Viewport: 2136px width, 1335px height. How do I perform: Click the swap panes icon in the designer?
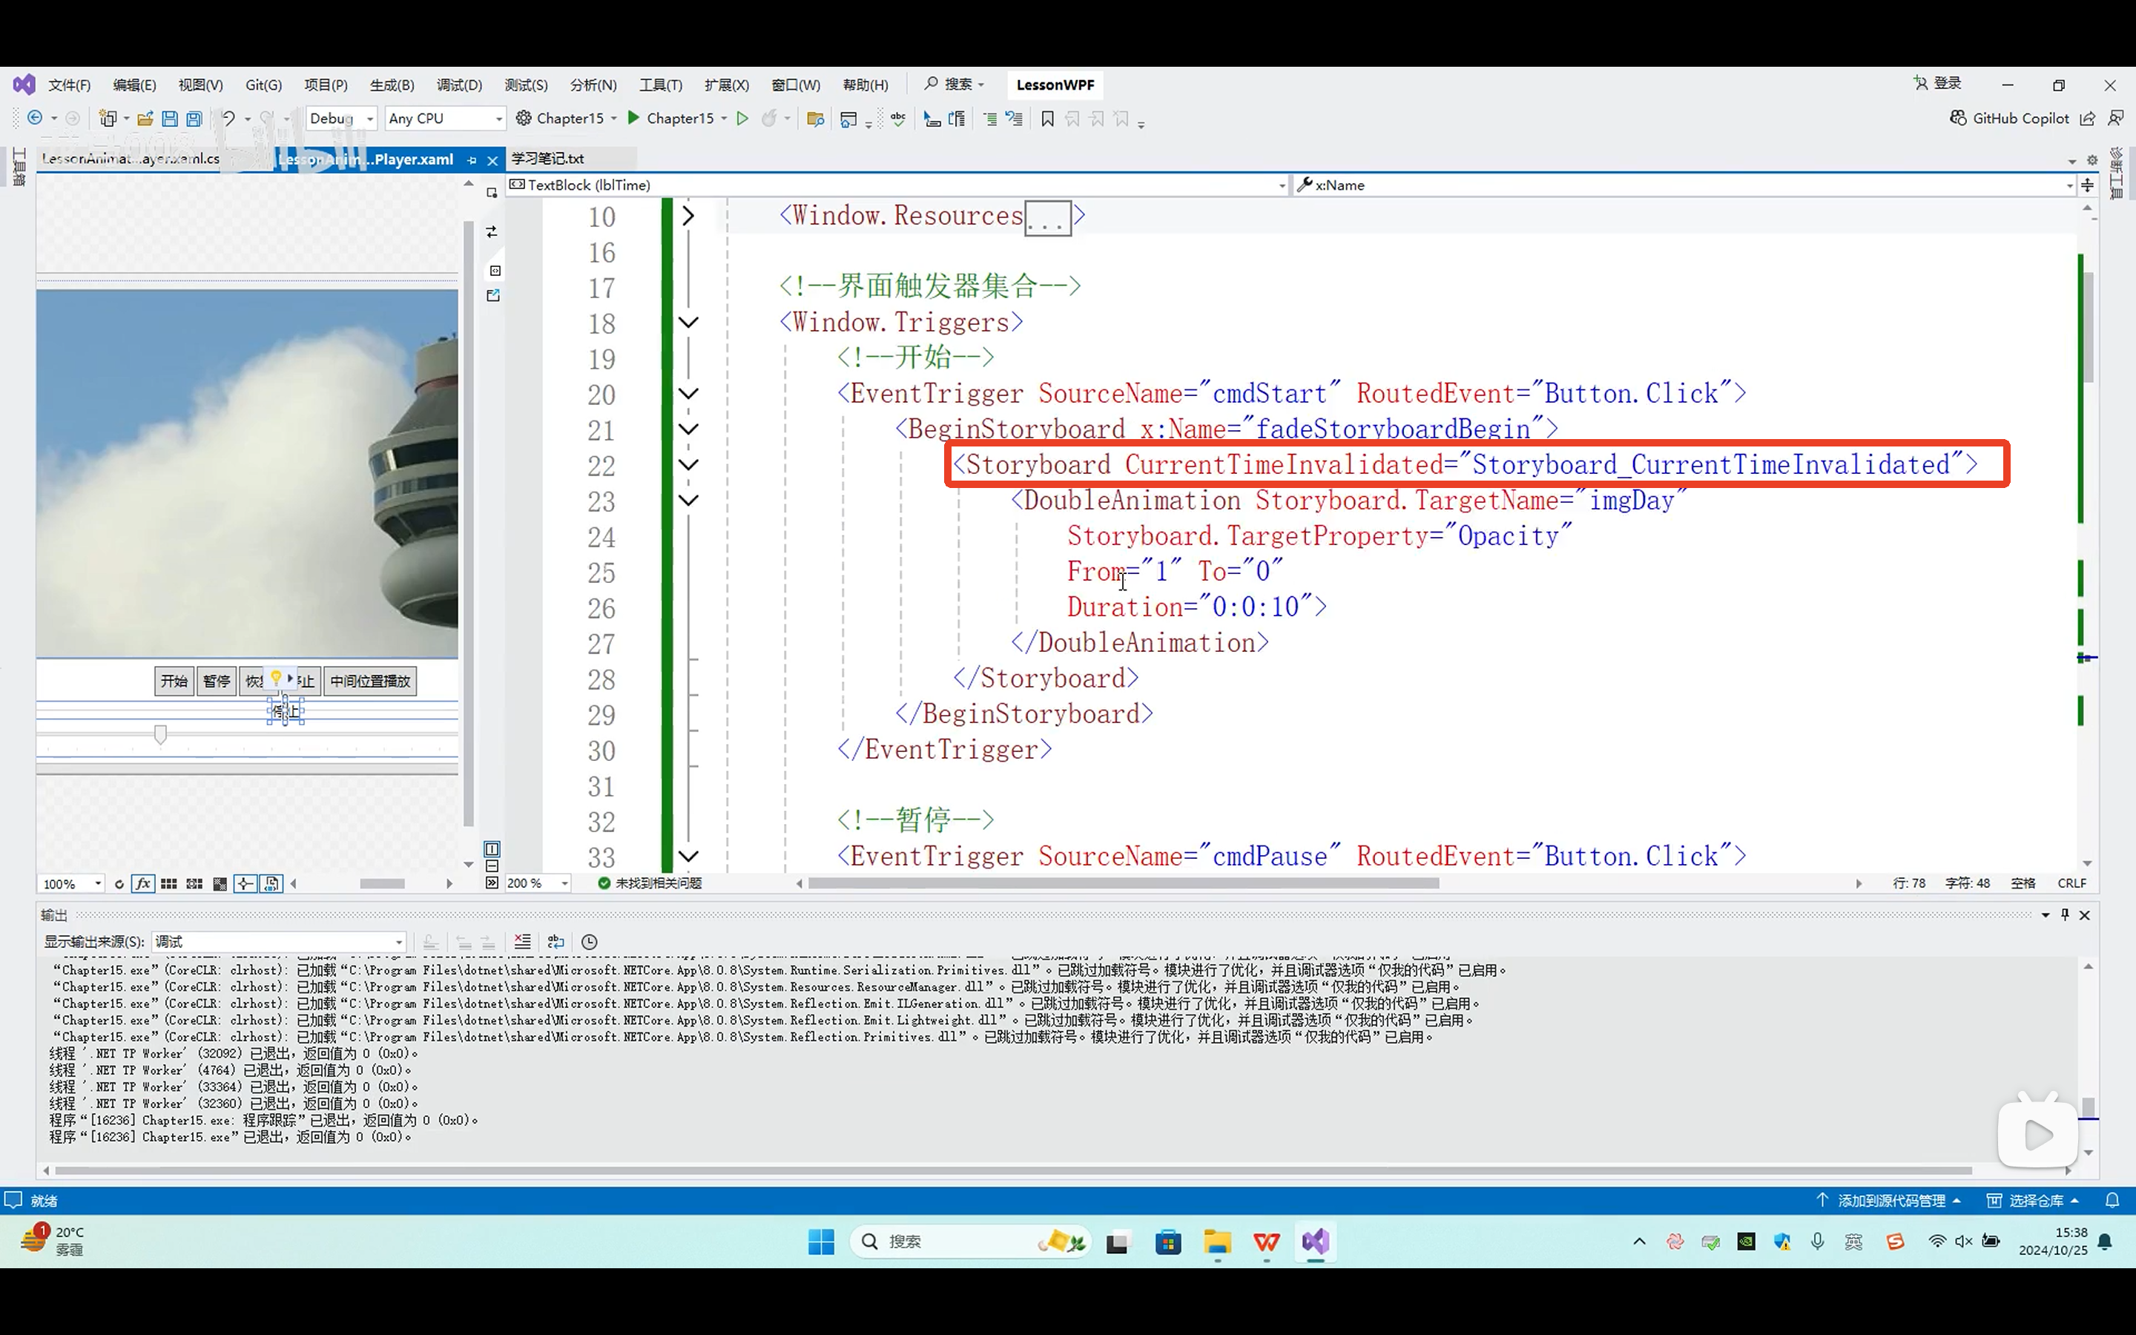coord(492,232)
